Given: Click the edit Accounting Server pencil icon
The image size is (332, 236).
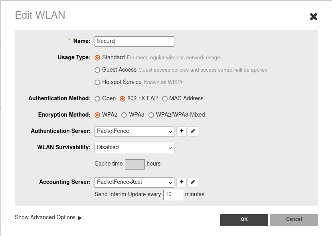Looking at the screenshot, I should 193,182.
